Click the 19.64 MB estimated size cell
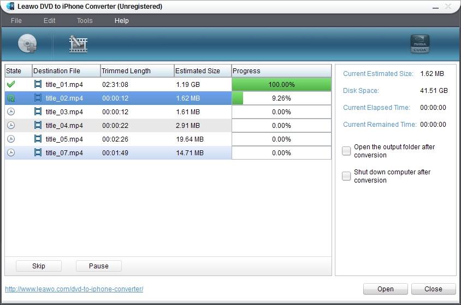The image size is (461, 305). (190, 139)
